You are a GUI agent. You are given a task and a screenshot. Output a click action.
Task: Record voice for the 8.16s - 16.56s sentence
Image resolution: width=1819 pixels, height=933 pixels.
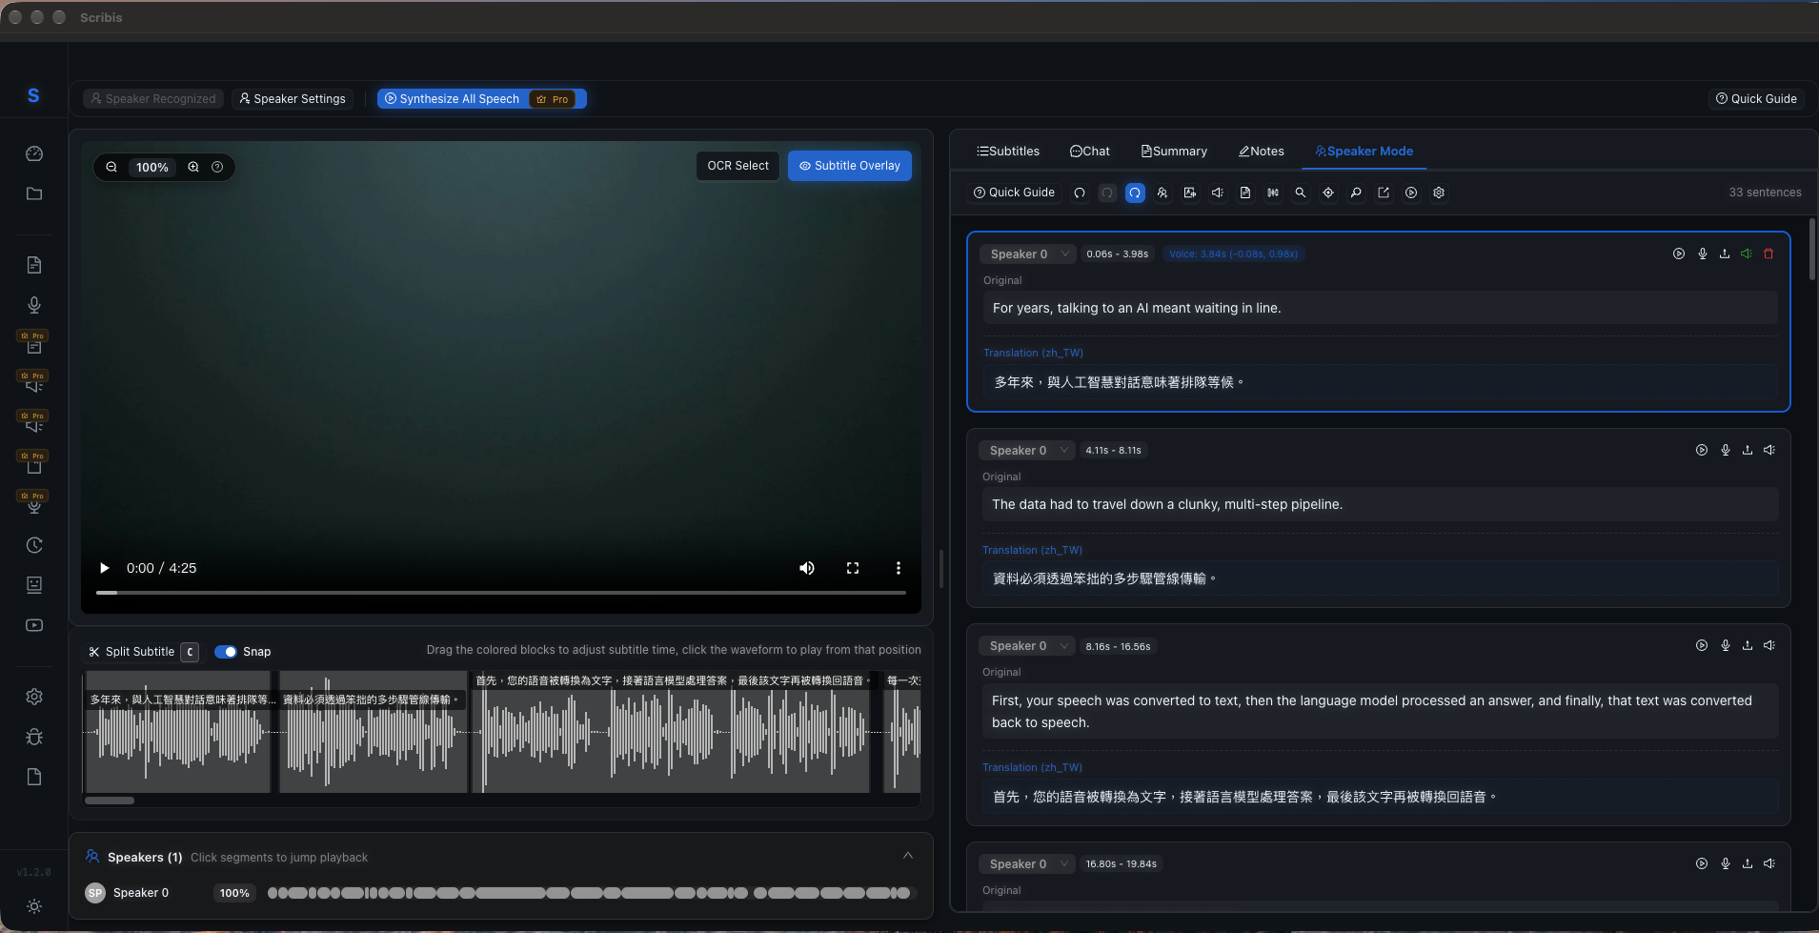1726,645
